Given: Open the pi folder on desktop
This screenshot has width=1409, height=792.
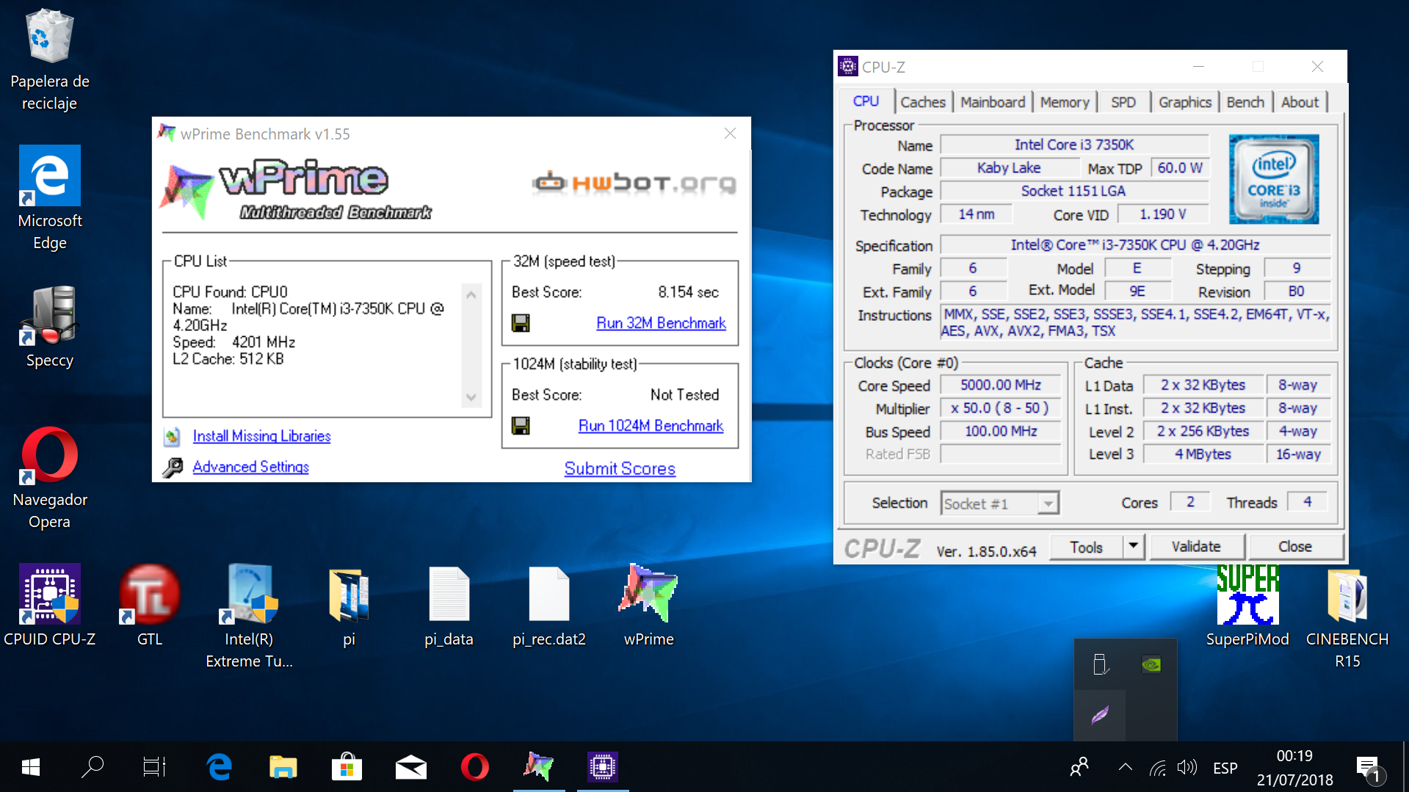Looking at the screenshot, I should (349, 606).
